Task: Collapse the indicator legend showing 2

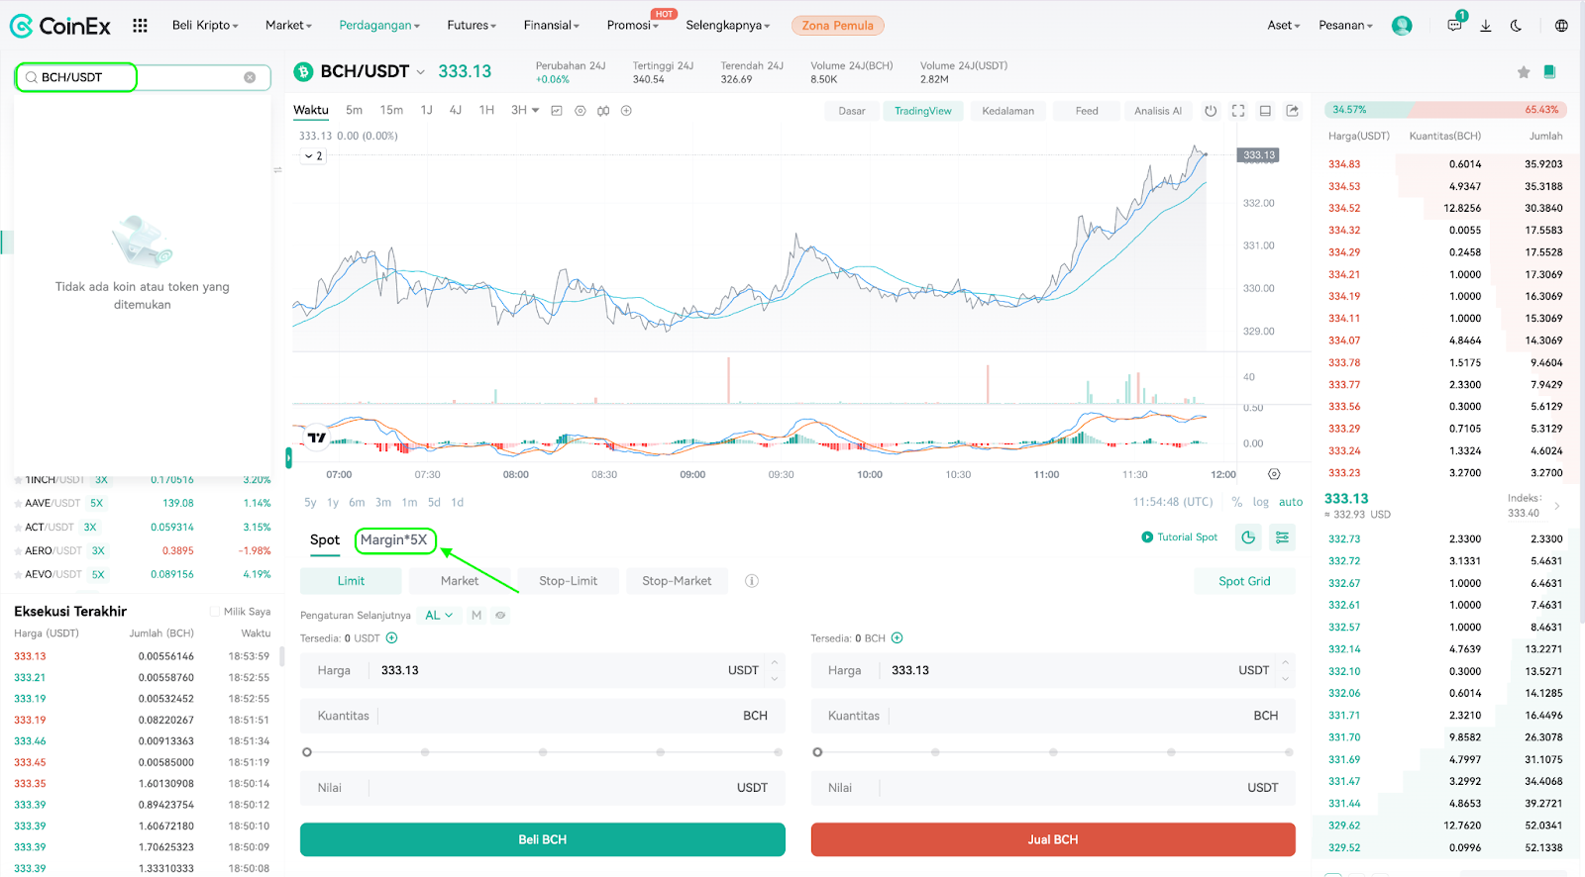Action: coord(313,156)
